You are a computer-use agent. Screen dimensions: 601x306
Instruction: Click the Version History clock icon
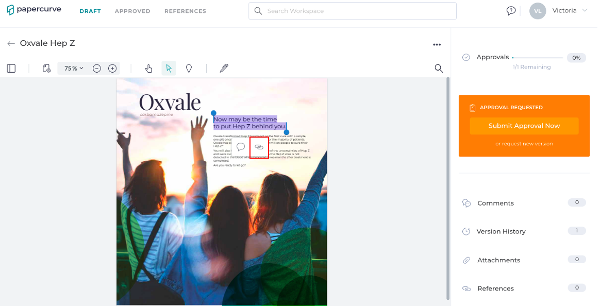pos(466,231)
